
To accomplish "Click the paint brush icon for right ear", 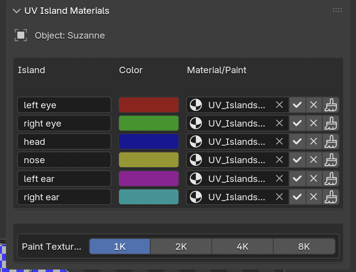I will tap(331, 197).
